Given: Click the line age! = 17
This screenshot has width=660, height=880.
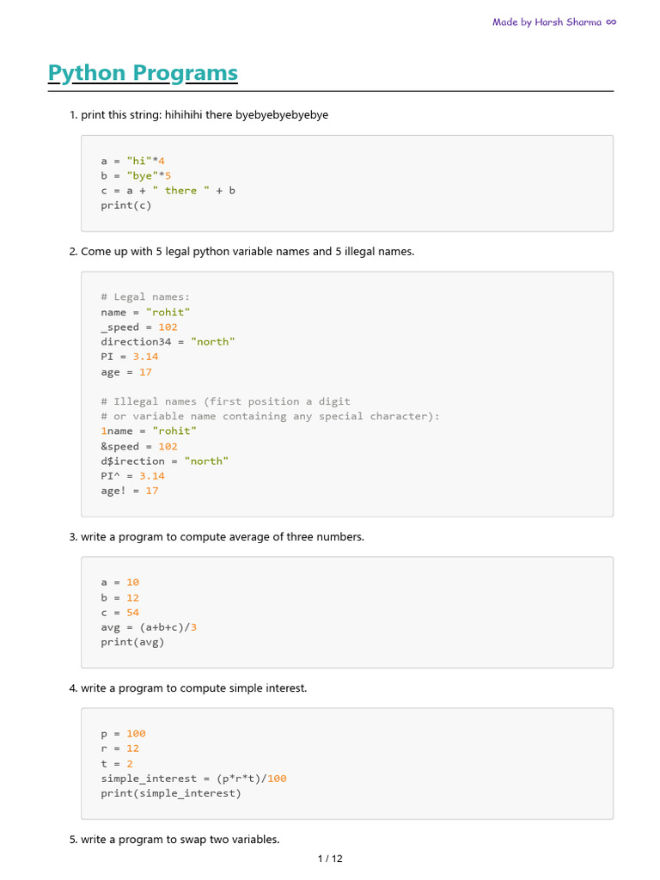Looking at the screenshot, I should click(130, 491).
